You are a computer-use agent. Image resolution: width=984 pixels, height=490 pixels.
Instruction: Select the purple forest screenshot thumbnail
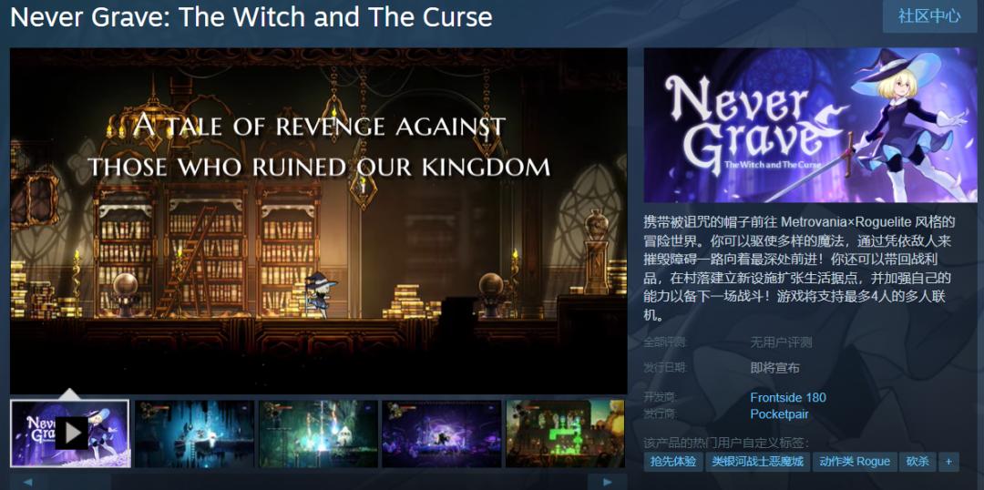click(442, 434)
